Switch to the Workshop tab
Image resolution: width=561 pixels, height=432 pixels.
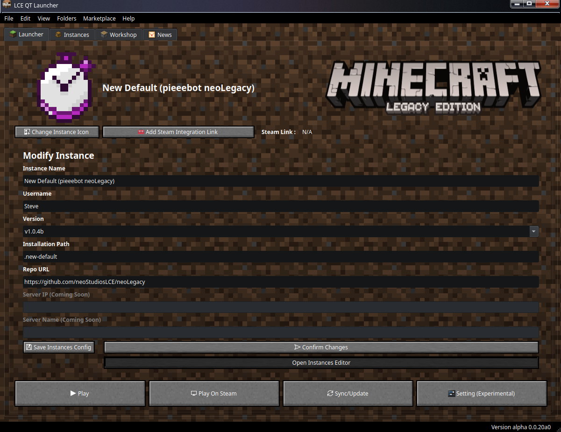[x=119, y=35]
